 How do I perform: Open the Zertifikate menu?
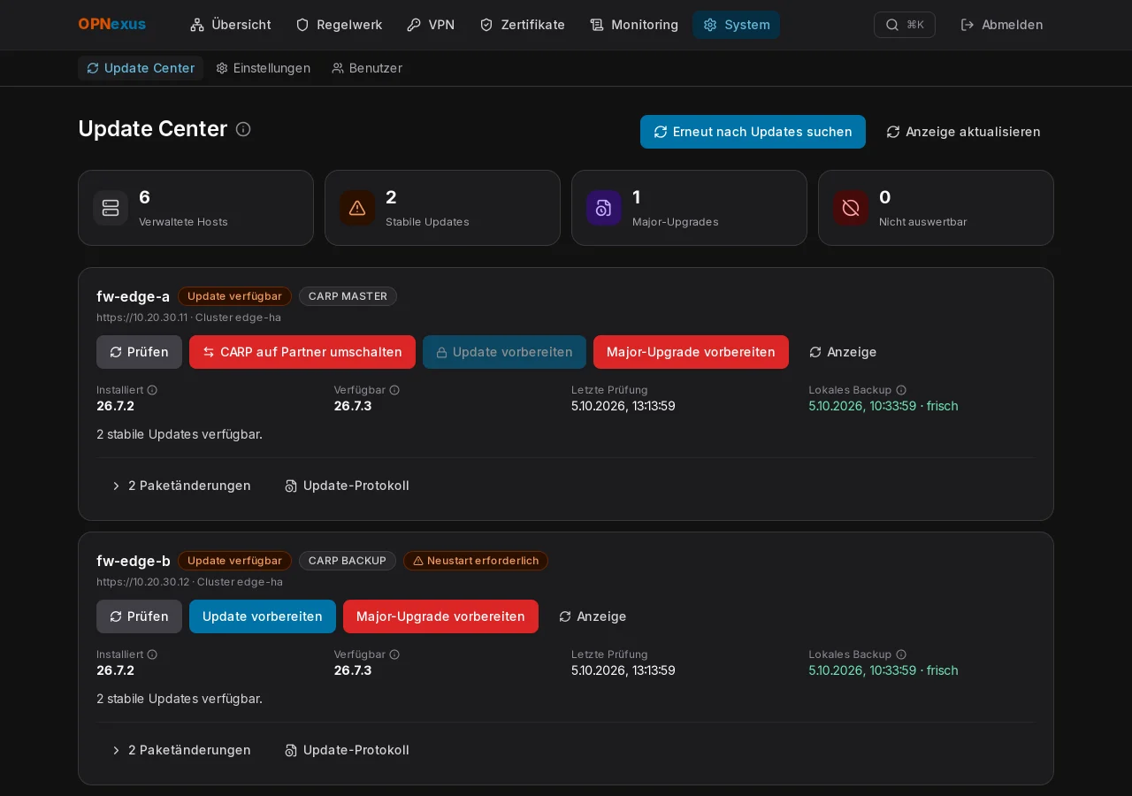point(522,25)
